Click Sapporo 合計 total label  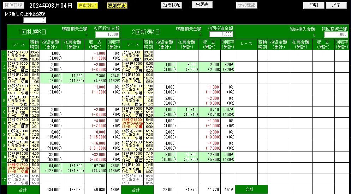[23, 190]
